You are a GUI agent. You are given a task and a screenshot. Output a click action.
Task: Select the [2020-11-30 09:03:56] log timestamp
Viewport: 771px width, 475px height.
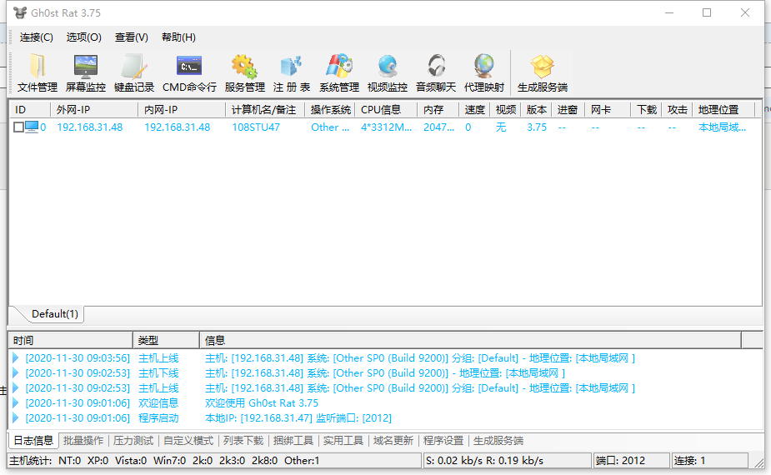click(78, 358)
